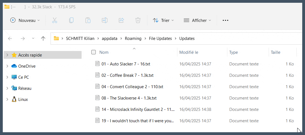Click the Copy icon in toolbar
305x135 pixels.
point(71,20)
